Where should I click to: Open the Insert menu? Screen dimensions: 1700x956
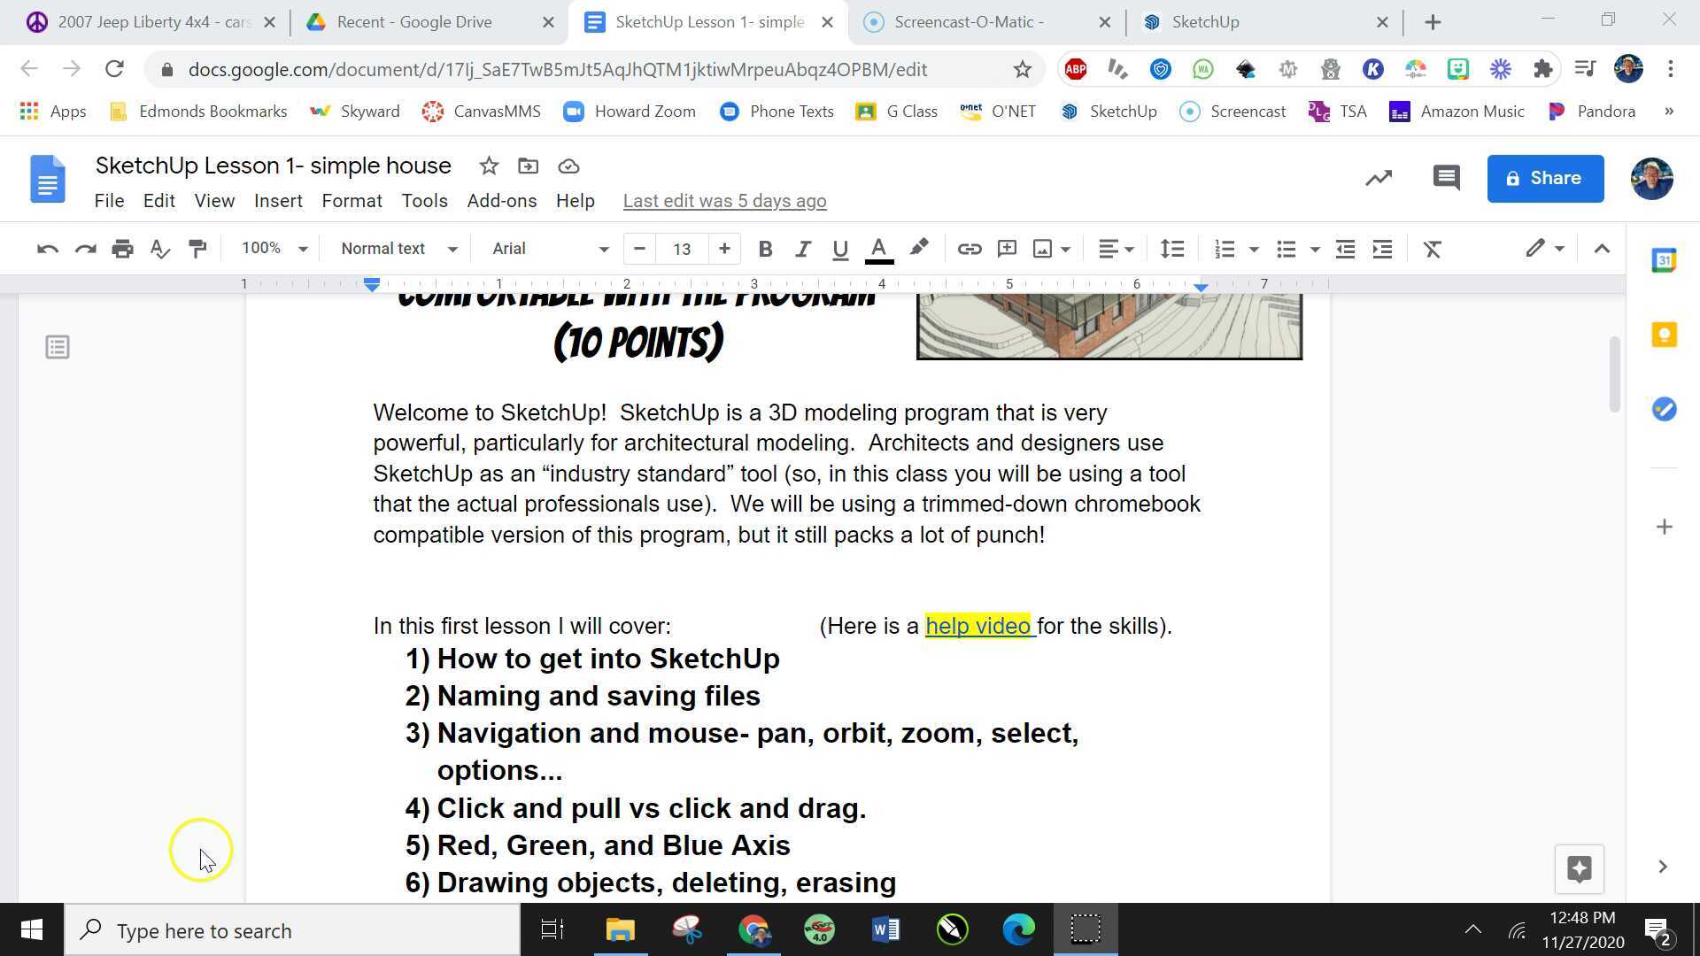[x=278, y=201]
